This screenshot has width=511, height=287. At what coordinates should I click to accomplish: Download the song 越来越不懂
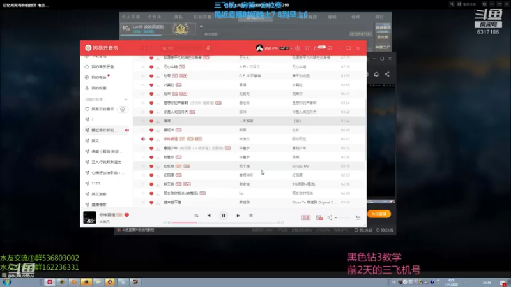[x=158, y=202]
